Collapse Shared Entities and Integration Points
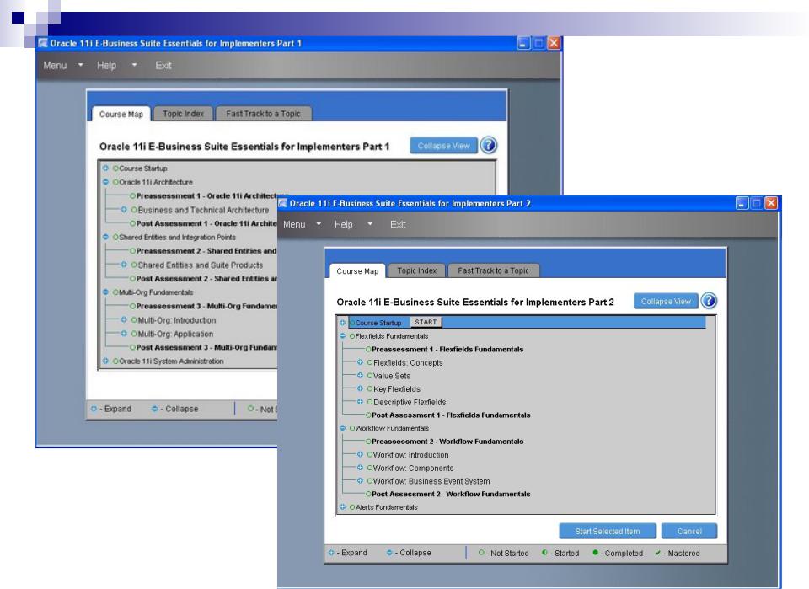 (106, 238)
